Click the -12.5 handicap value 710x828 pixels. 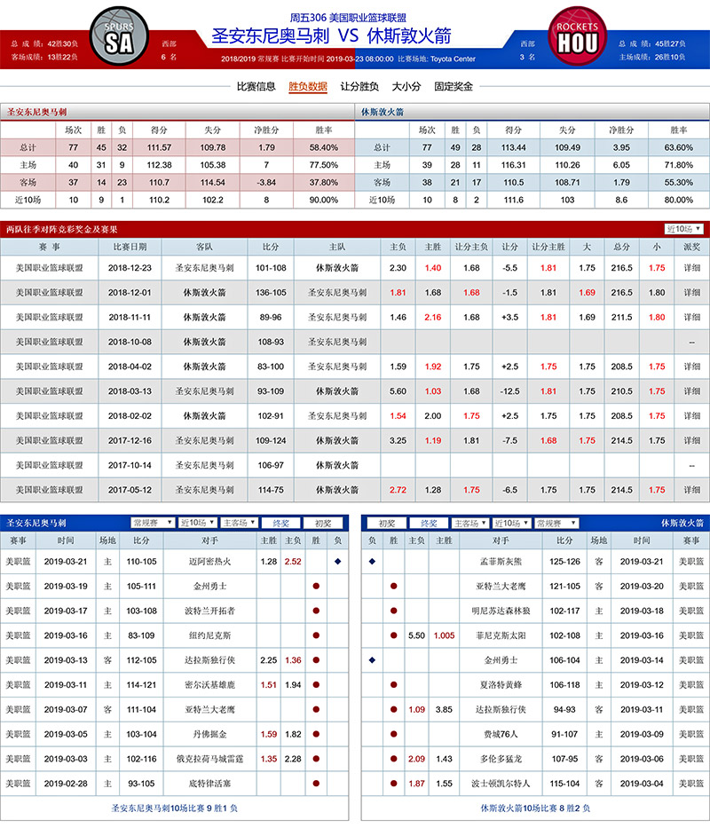click(509, 391)
